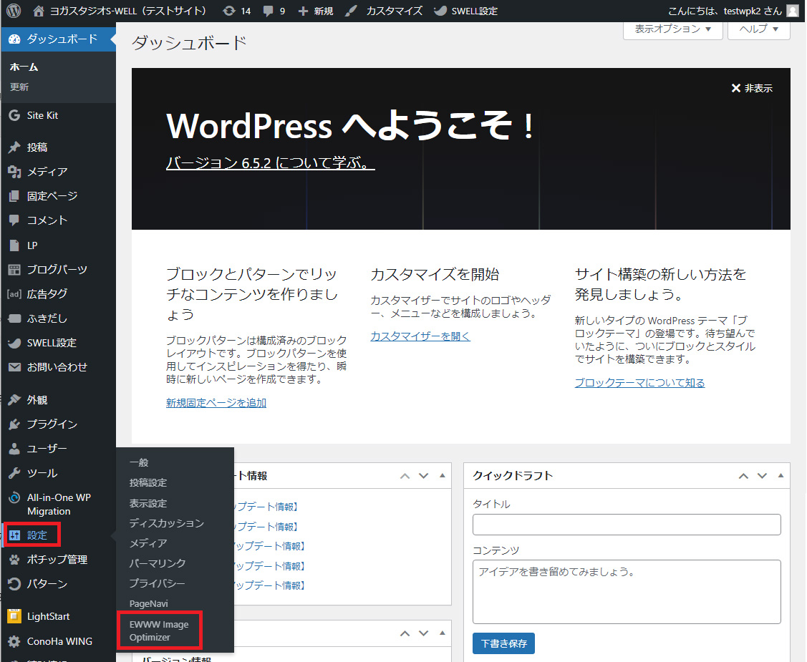Click the お問い合わせ envelope icon
The width and height of the screenshot is (807, 662).
click(x=14, y=367)
